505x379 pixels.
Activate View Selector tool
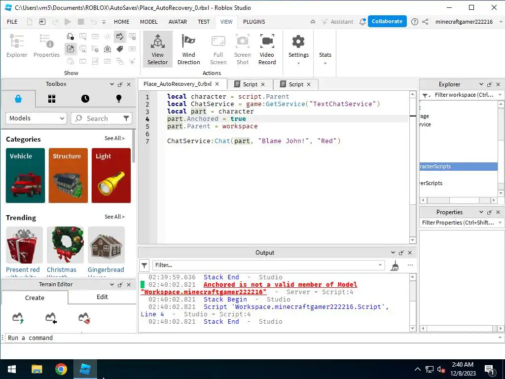[157, 49]
